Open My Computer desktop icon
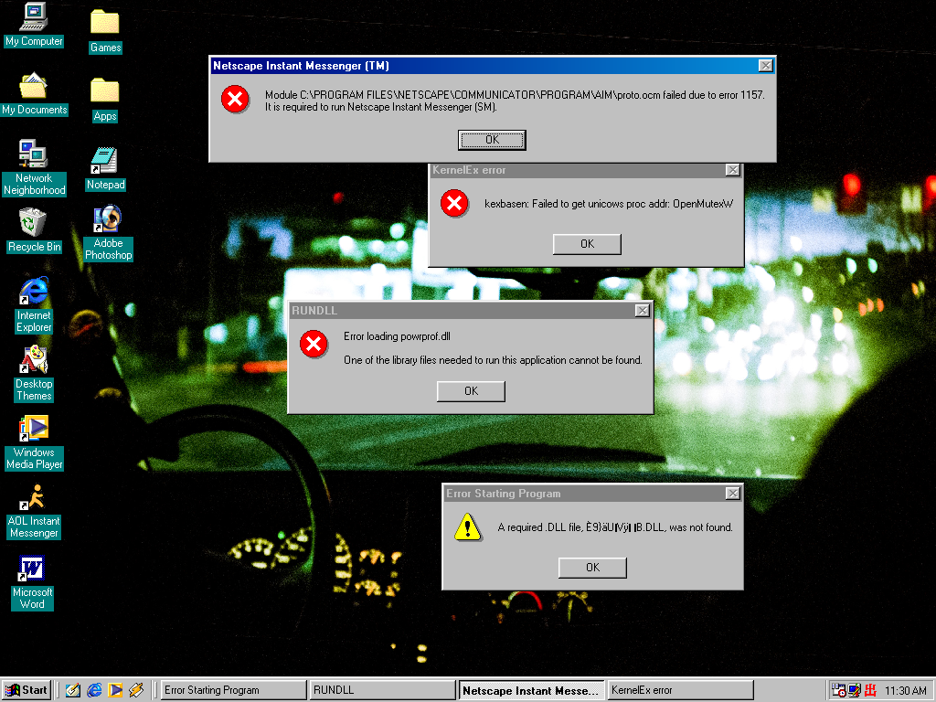The width and height of the screenshot is (936, 702). (34, 16)
